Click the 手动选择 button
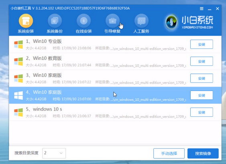 pos(169,154)
